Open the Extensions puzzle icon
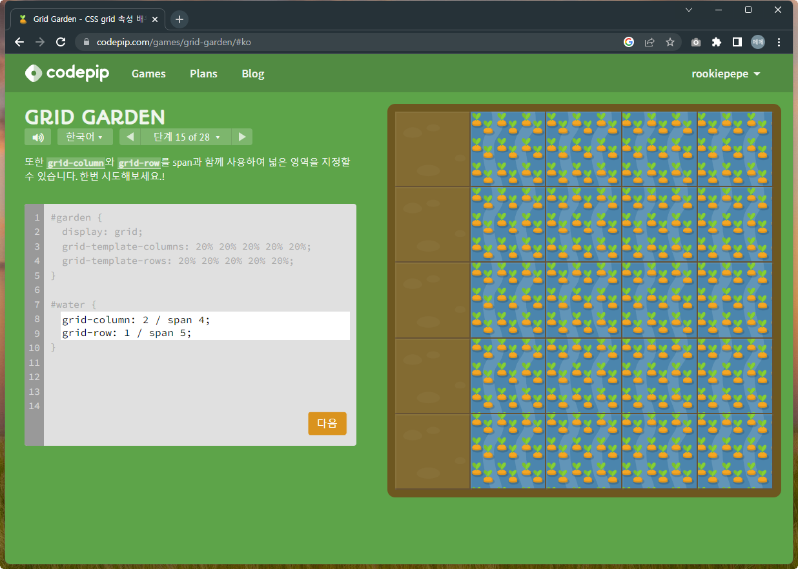This screenshot has height=569, width=798. [716, 42]
